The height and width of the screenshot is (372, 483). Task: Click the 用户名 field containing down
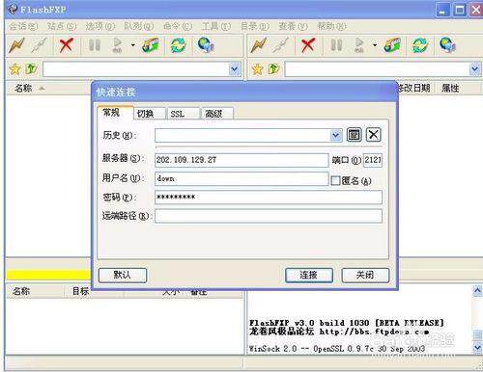pyautogui.click(x=241, y=178)
